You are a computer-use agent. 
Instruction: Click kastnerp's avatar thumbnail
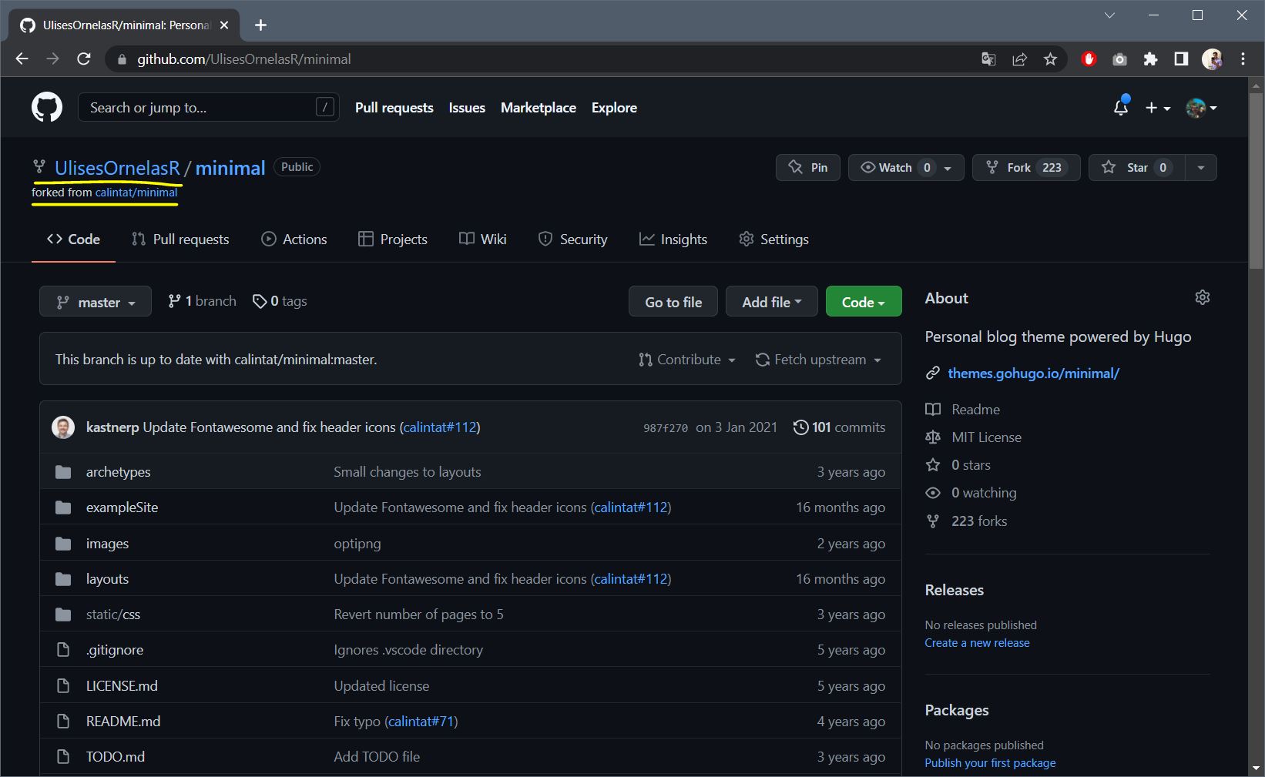pyautogui.click(x=63, y=427)
